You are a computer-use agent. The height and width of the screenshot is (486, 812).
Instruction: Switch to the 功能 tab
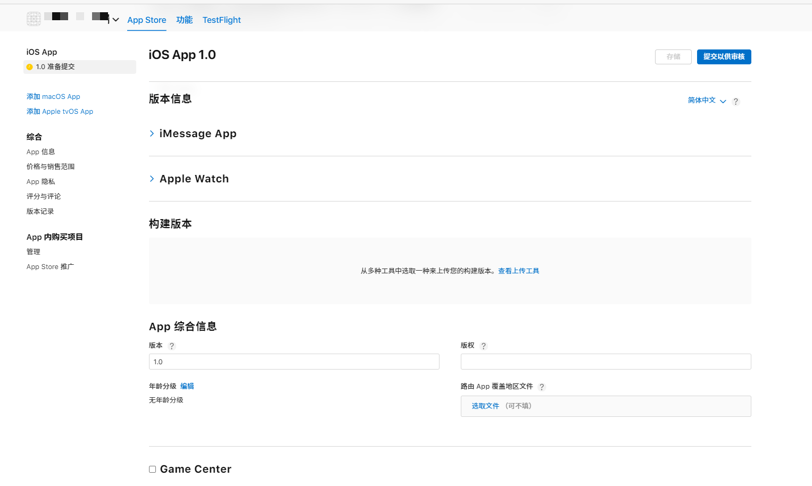(x=184, y=20)
